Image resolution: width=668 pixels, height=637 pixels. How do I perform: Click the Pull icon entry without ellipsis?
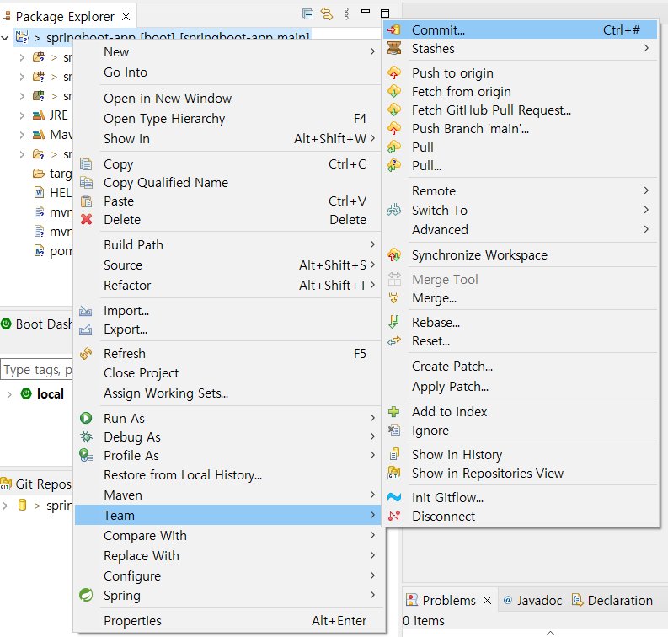[394, 147]
